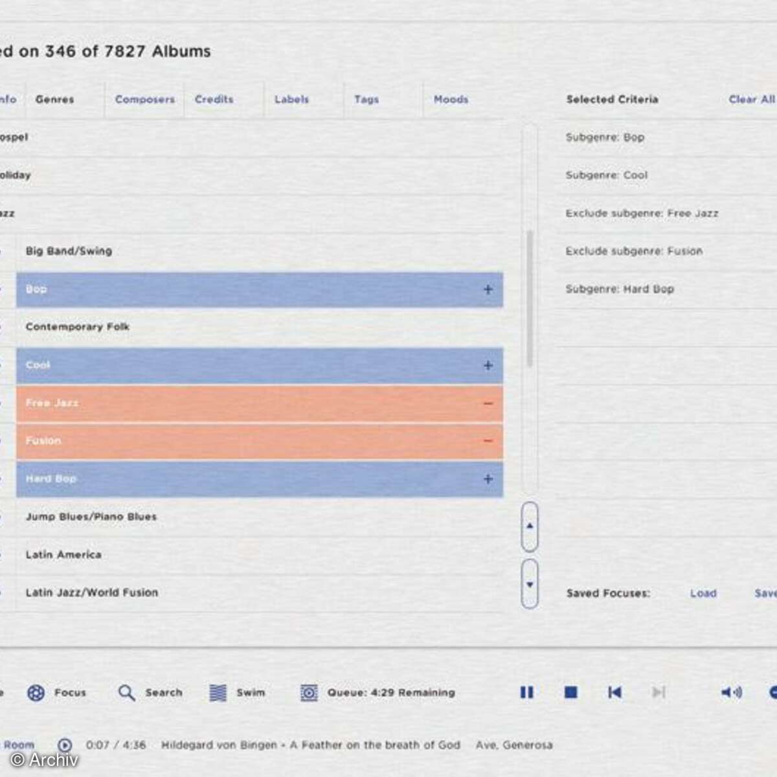
Task: Toggle the minus on Fusion row
Action: click(x=488, y=441)
